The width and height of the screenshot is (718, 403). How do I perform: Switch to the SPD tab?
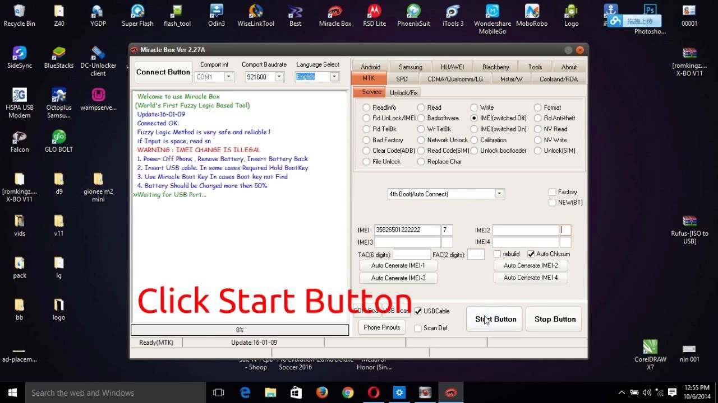402,79
